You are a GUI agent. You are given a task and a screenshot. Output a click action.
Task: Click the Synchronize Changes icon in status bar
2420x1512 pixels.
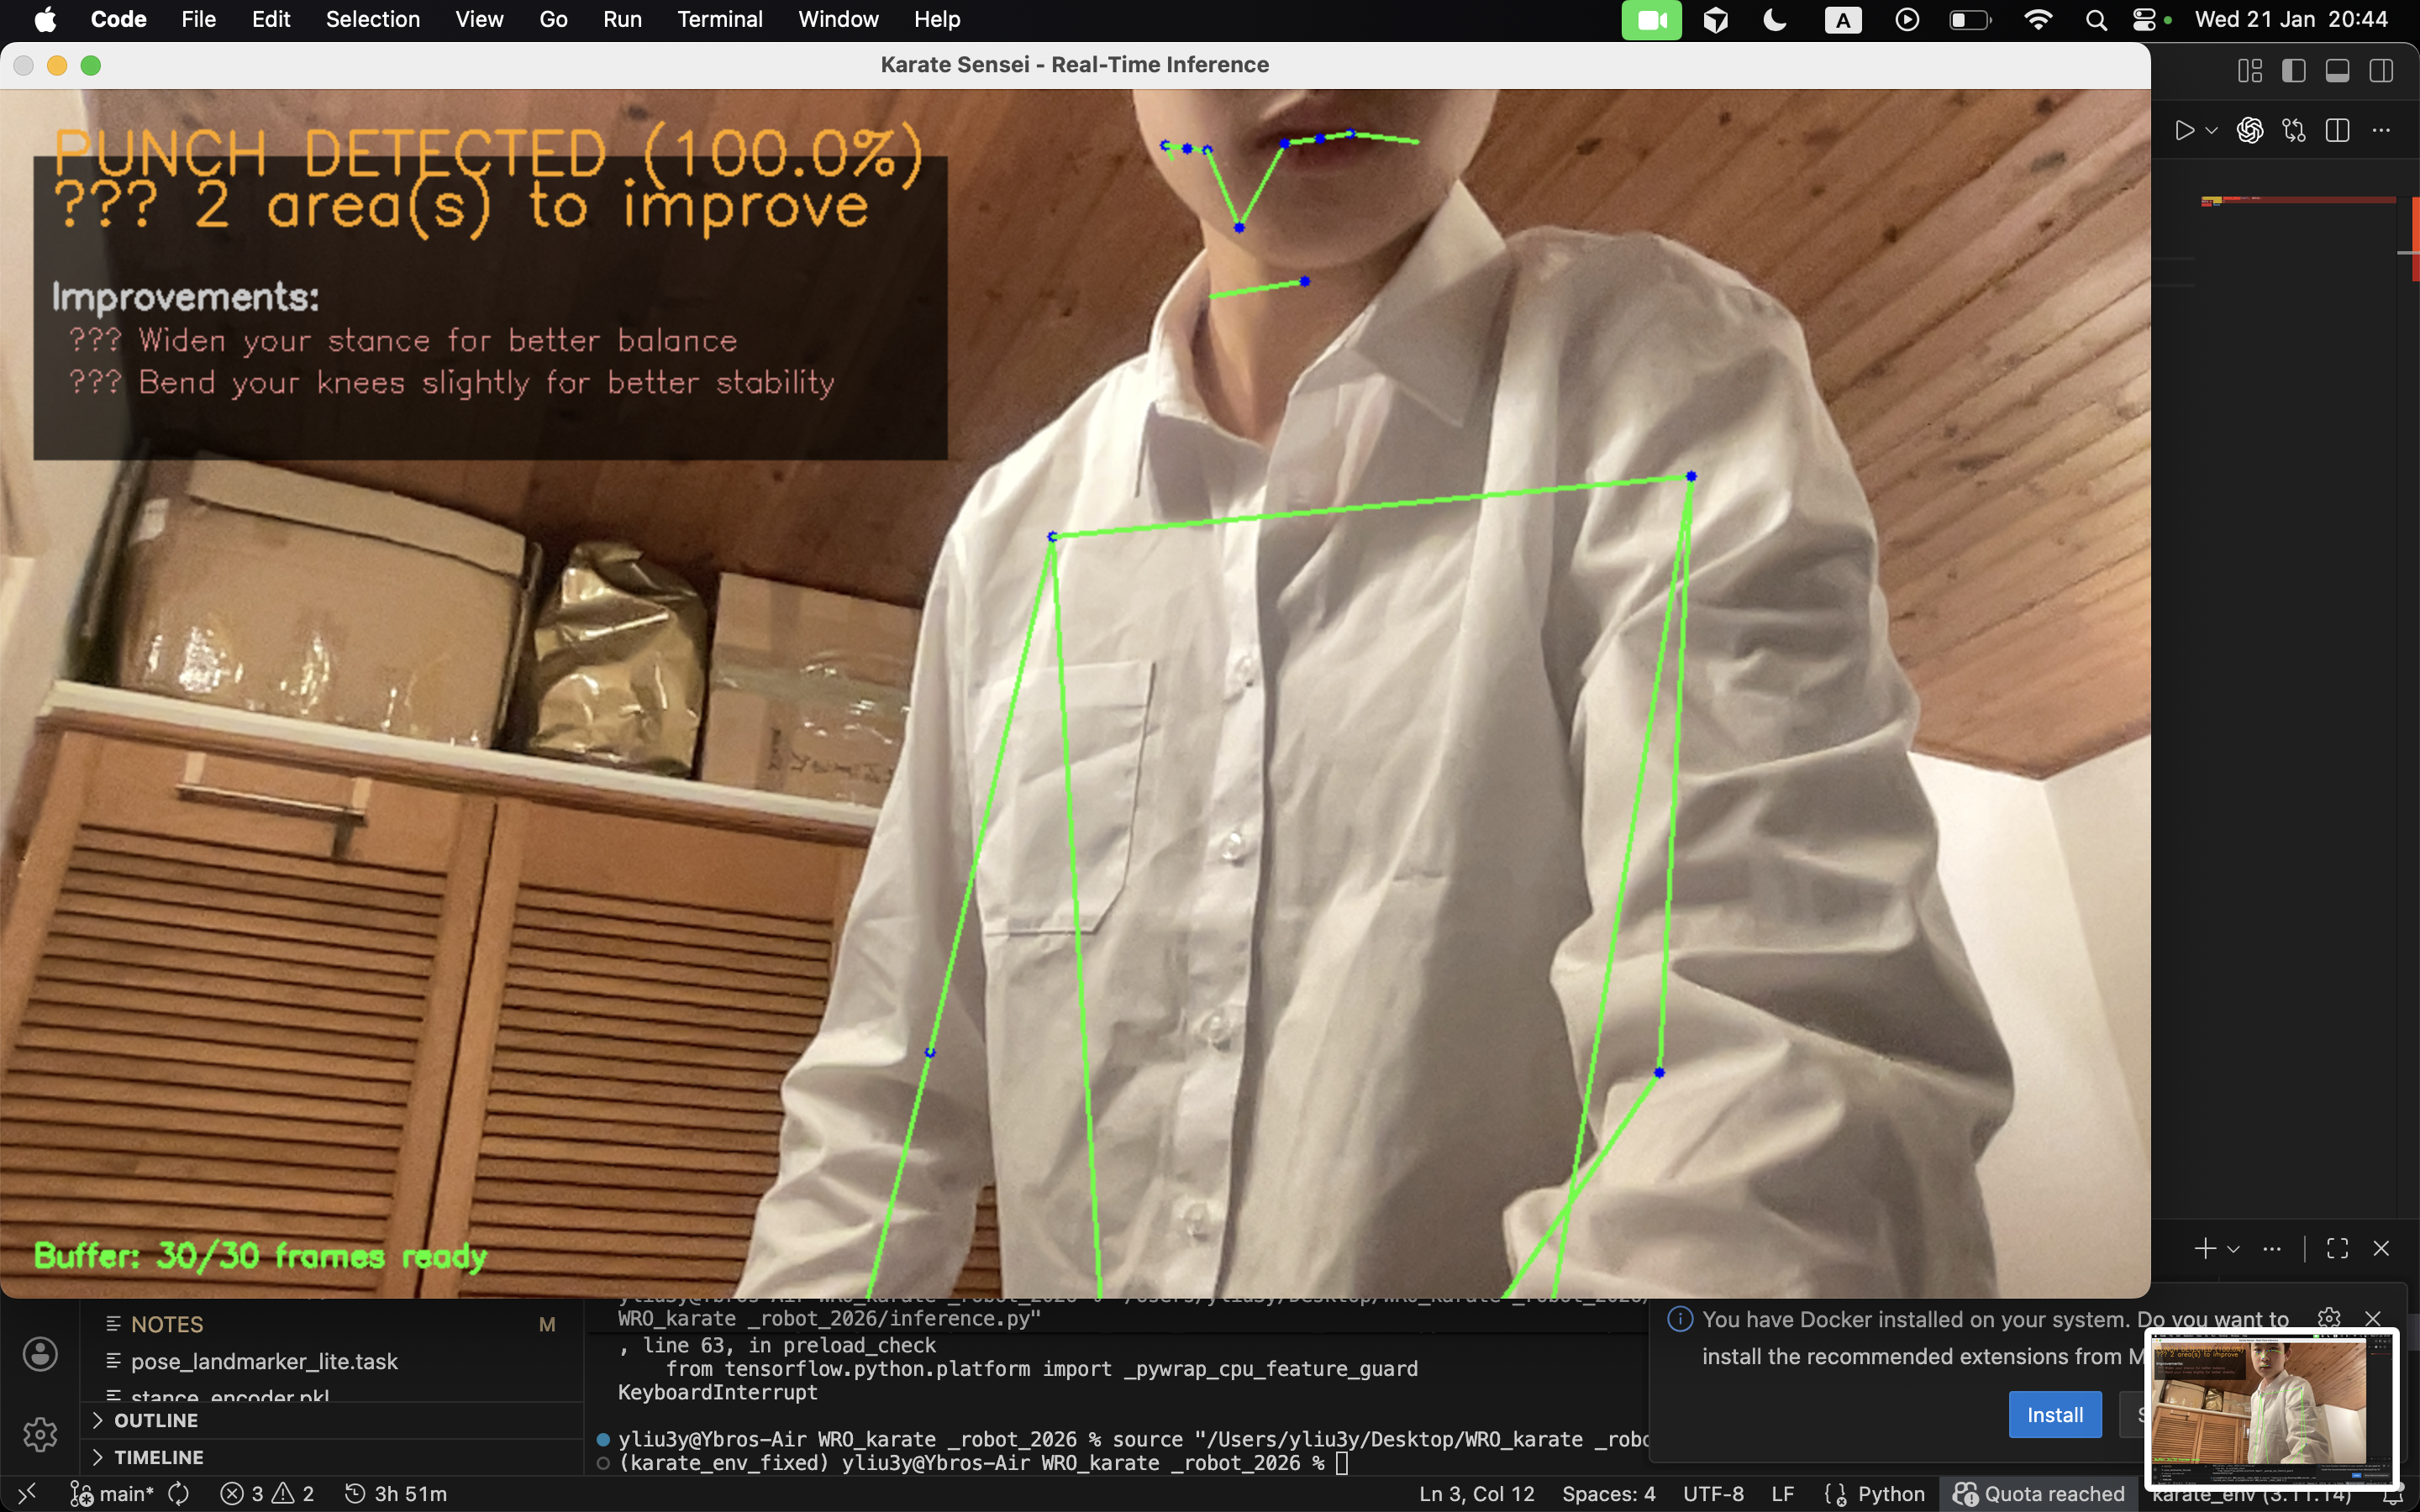(x=179, y=1493)
